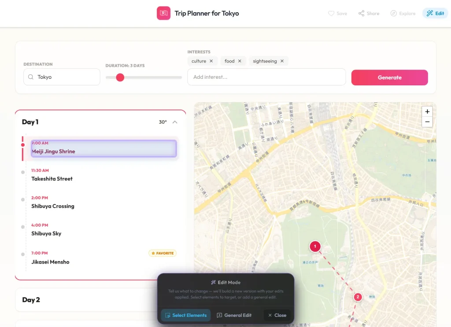Click the Generate button
The image size is (451, 327).
(x=389, y=77)
